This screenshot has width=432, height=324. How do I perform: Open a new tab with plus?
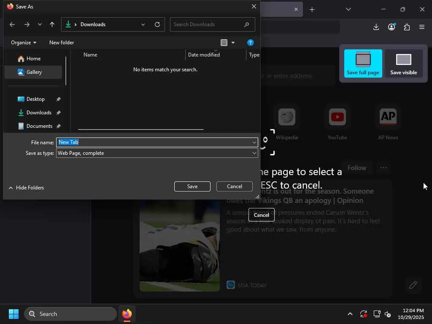coord(312,10)
